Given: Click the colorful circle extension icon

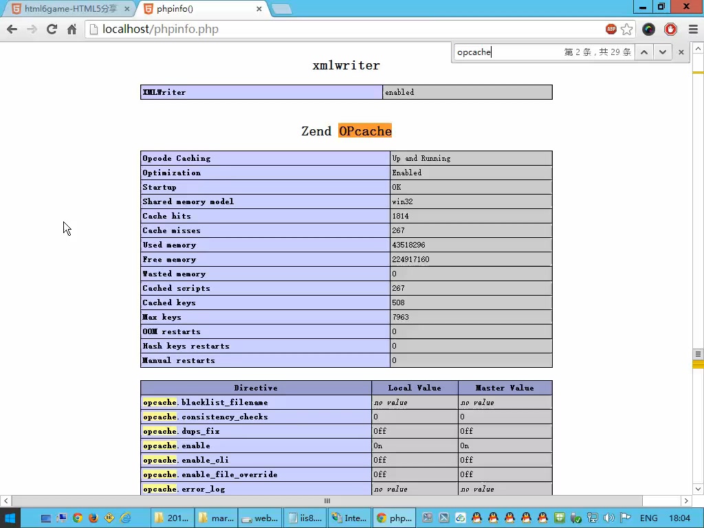Looking at the screenshot, I should (x=648, y=29).
